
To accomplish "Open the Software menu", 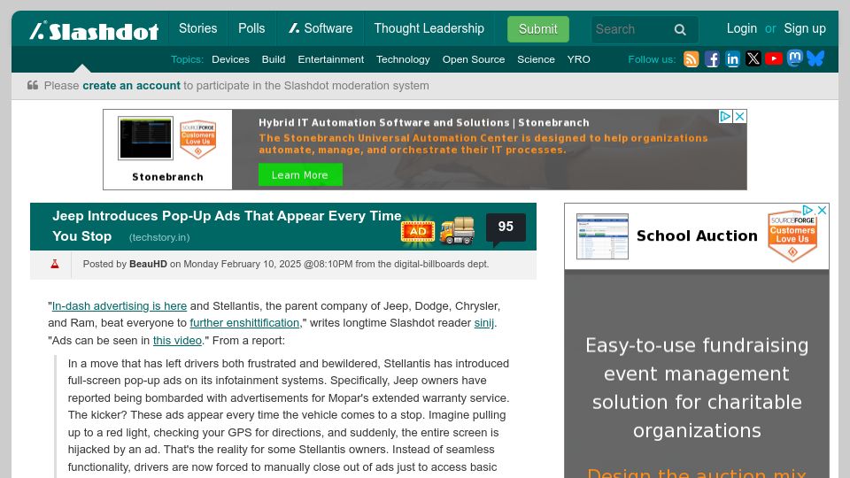I will point(321,28).
